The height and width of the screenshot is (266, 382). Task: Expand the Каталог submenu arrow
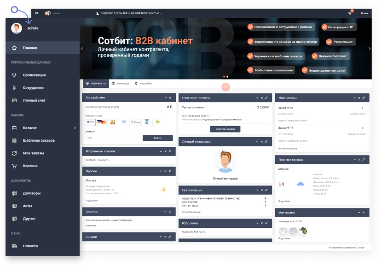(x=75, y=128)
